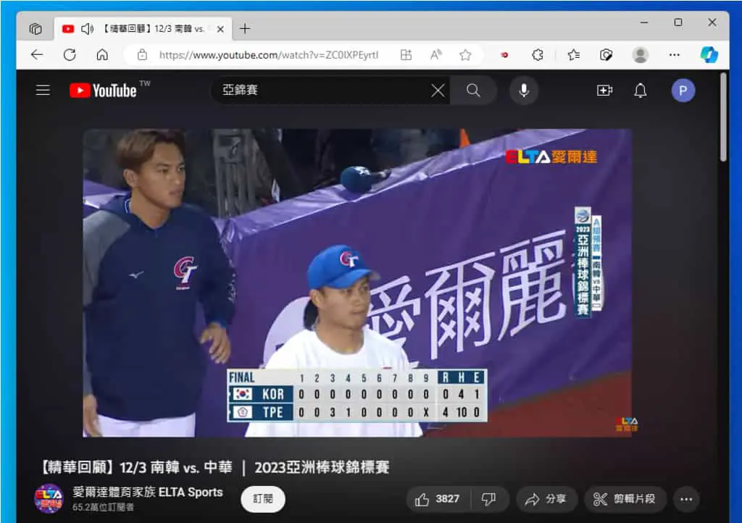The width and height of the screenshot is (742, 523).
Task: Open a new browser tab
Action: 245,29
